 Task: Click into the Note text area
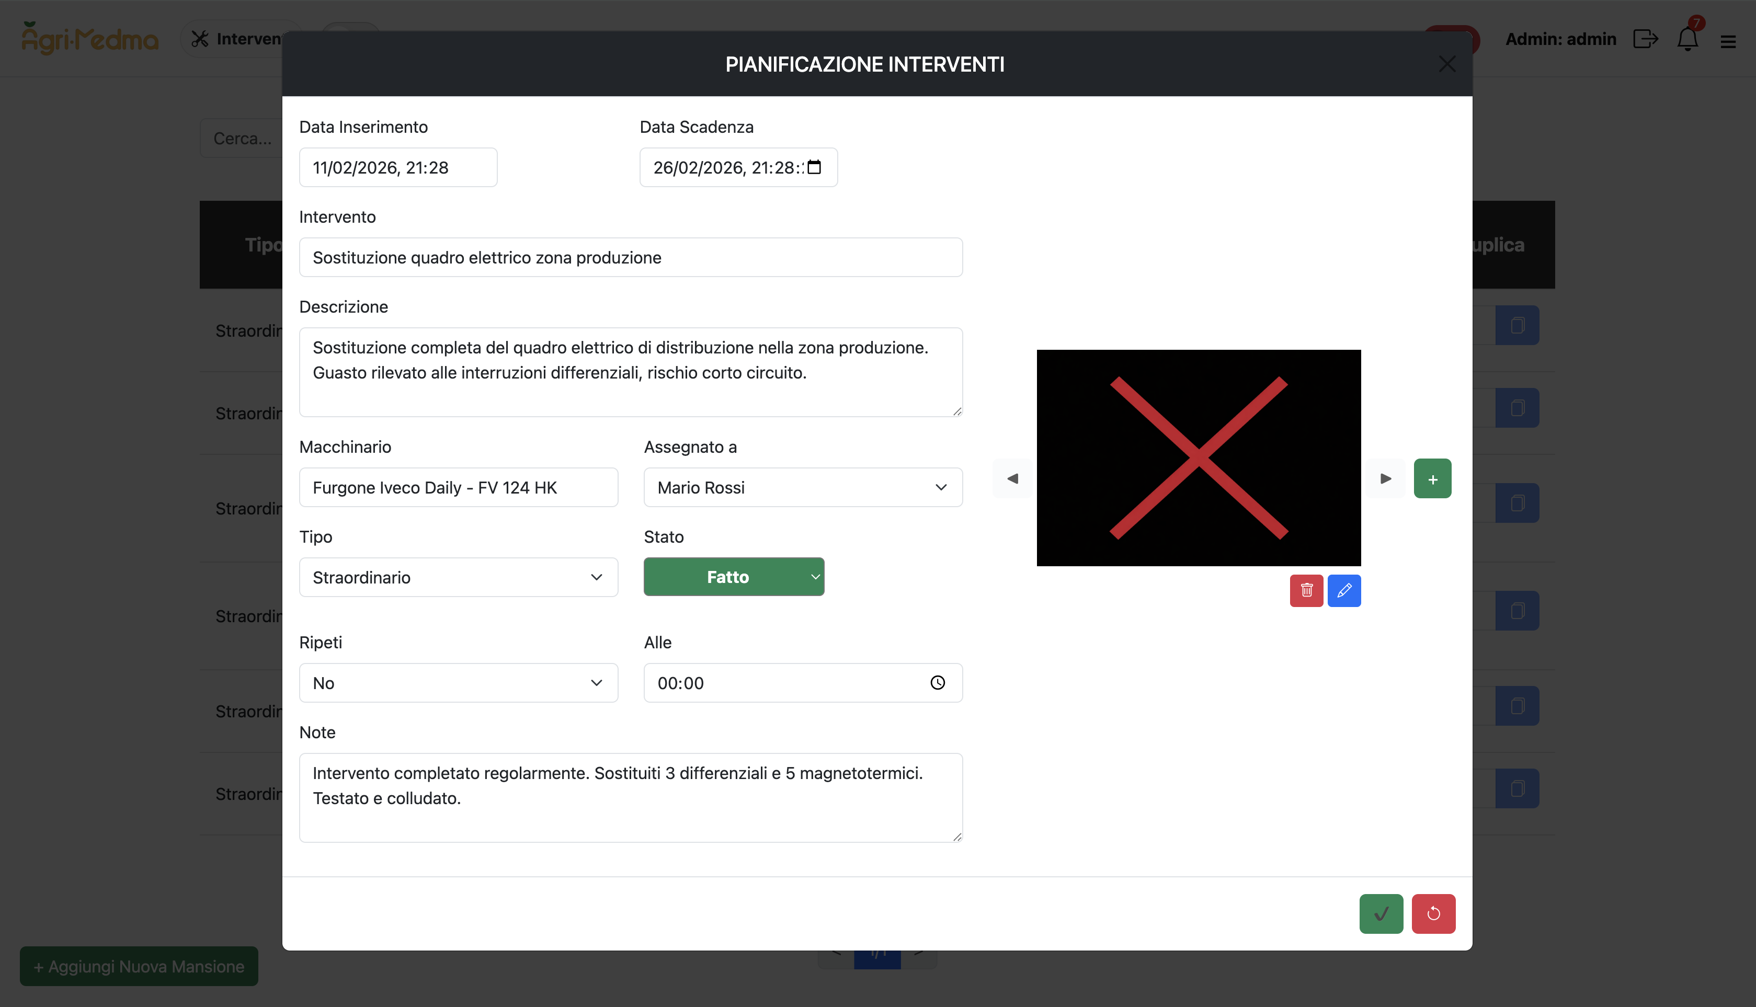(x=631, y=797)
